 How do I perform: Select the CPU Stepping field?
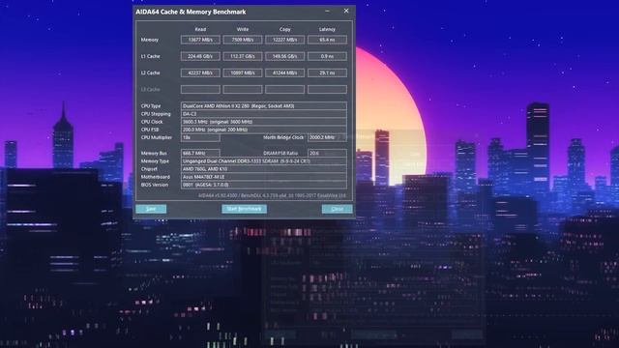(x=264, y=114)
